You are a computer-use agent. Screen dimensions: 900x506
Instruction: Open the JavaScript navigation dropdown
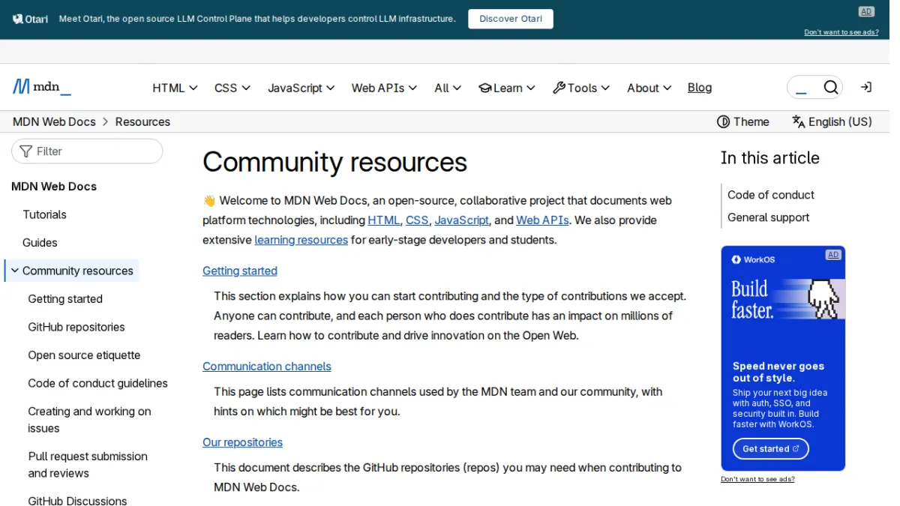coord(301,88)
